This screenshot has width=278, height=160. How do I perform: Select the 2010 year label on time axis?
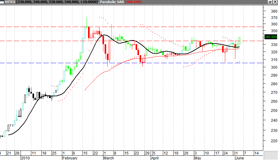point(25,158)
